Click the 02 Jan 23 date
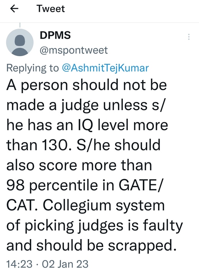The width and height of the screenshot is (199, 275). [x=65, y=264]
